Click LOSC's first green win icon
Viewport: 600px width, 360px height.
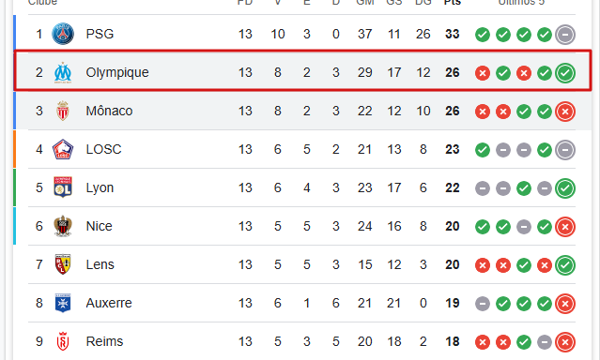click(x=483, y=150)
